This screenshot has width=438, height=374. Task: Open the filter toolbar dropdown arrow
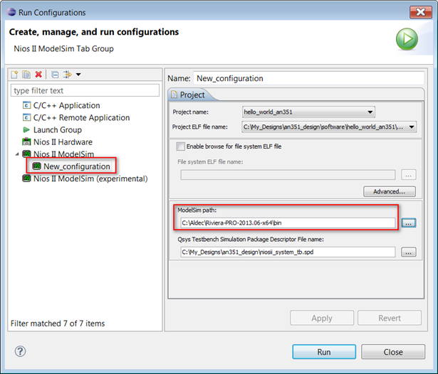pyautogui.click(x=78, y=74)
